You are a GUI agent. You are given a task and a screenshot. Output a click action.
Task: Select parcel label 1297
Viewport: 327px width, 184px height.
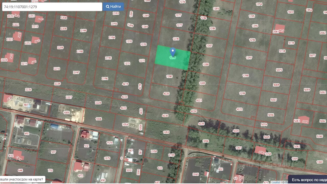click(x=249, y=58)
